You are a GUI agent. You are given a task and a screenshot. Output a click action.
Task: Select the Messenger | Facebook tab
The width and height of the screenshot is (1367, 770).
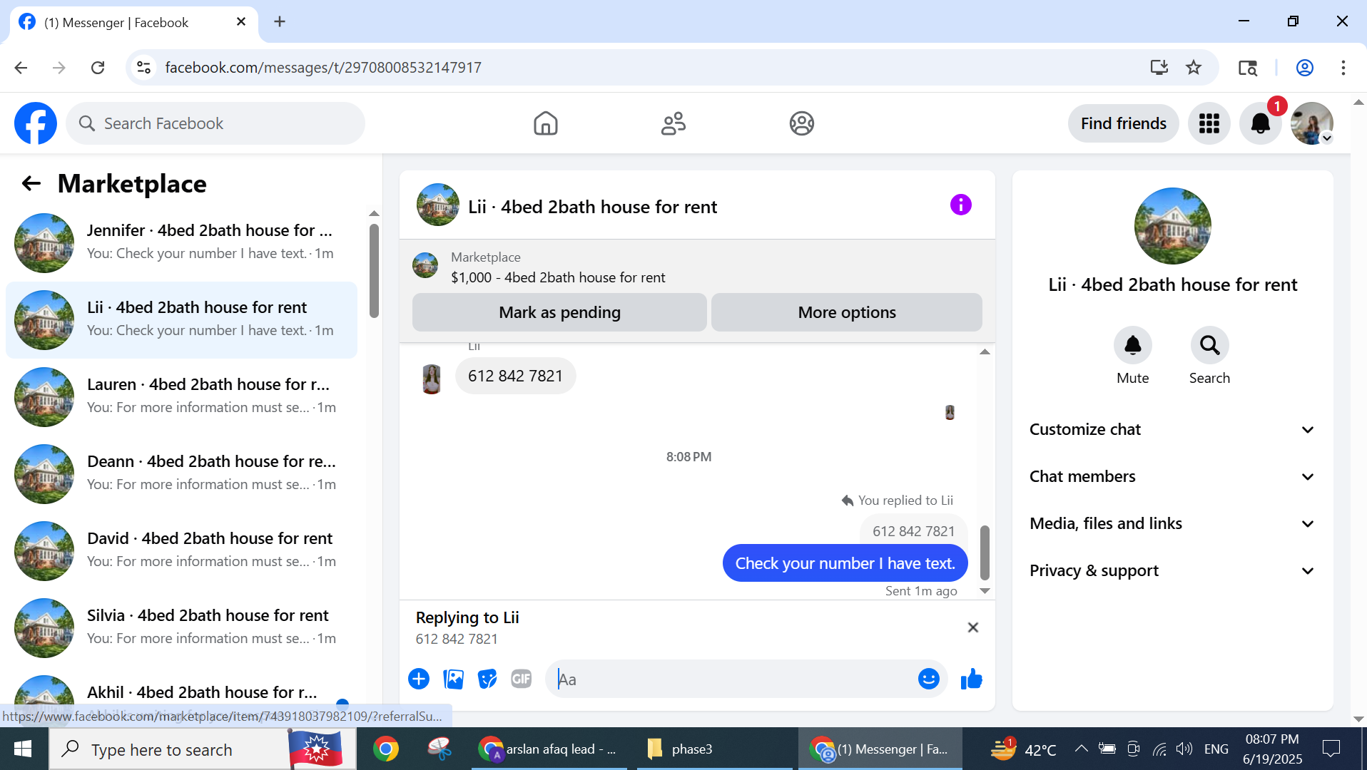[x=134, y=22]
